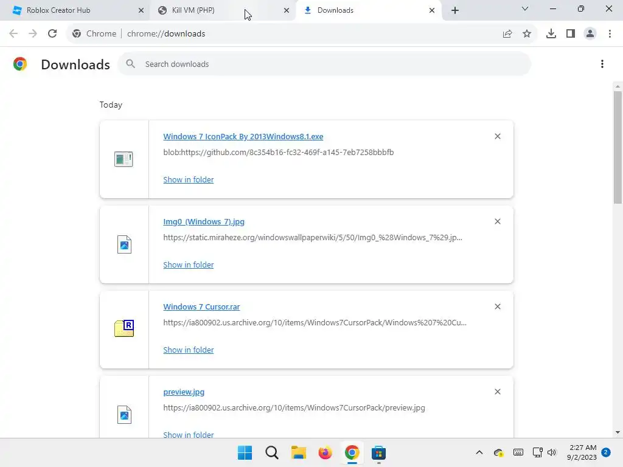623x467 pixels.
Task: Open the touch keyboard tray icon
Action: pos(518,452)
